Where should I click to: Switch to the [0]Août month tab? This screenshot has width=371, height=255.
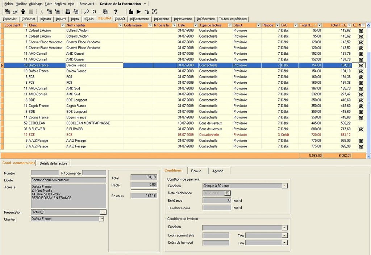click(x=120, y=19)
